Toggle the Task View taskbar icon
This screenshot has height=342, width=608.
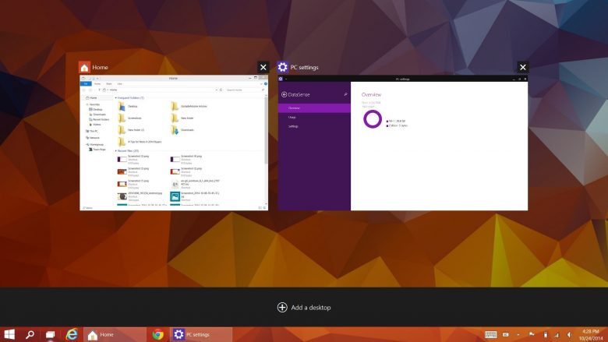pyautogui.click(x=51, y=334)
